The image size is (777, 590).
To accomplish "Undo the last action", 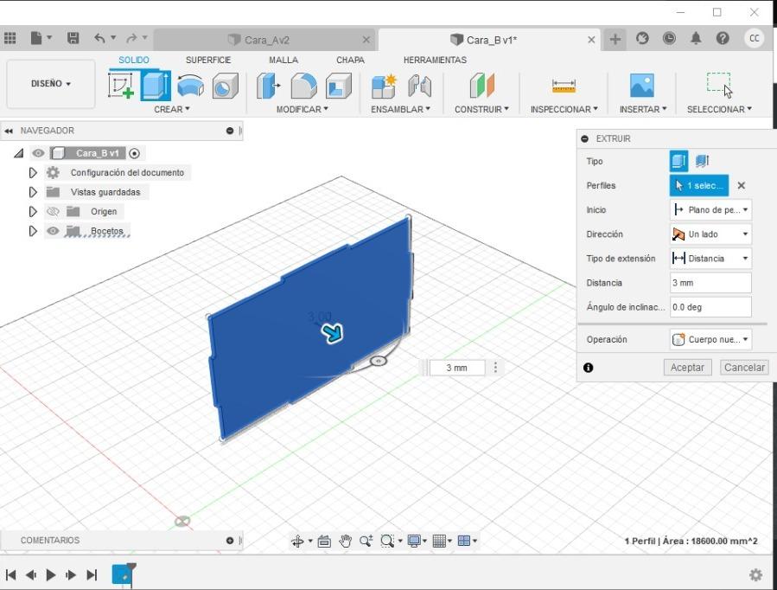I will [99, 38].
